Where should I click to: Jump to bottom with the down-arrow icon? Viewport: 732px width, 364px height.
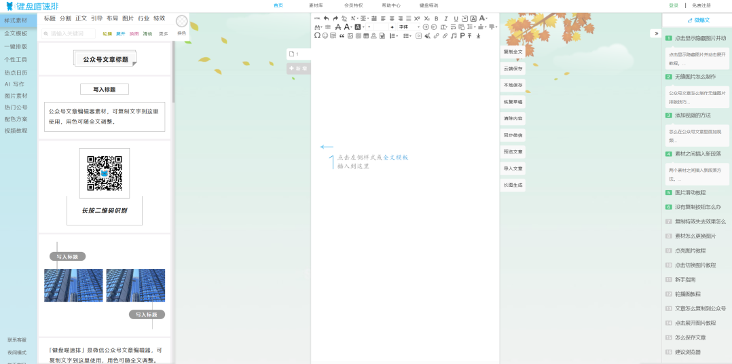(x=479, y=35)
